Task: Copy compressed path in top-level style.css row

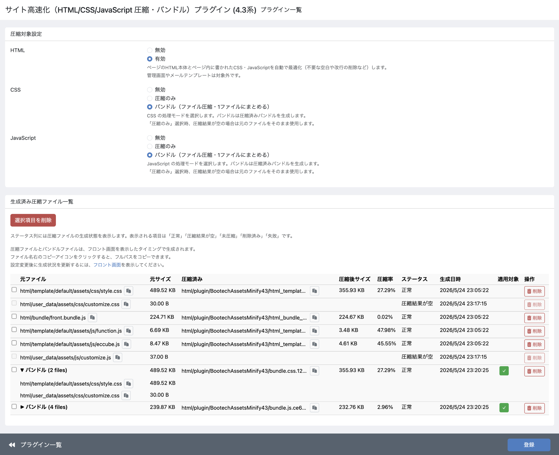Action: [x=315, y=291]
